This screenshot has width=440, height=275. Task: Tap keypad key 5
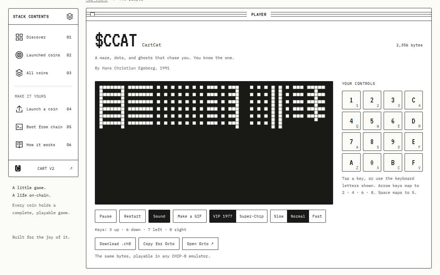click(372, 121)
